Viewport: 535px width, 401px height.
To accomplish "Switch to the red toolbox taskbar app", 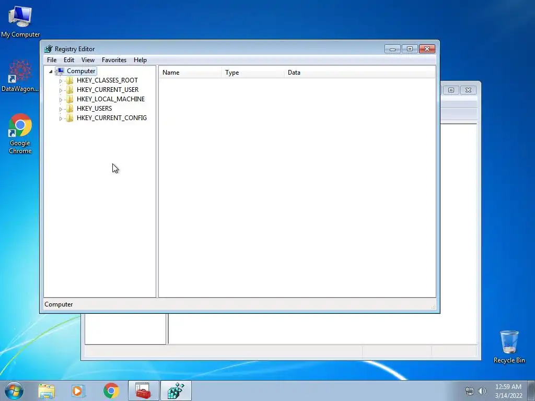I will click(x=143, y=391).
